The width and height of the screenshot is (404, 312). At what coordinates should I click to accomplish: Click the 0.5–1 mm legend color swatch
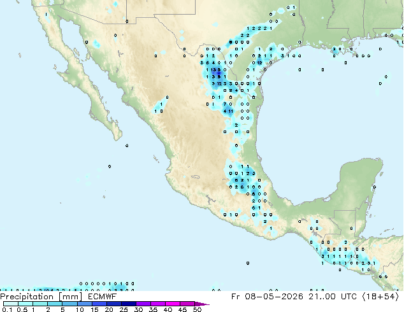pos(25,304)
